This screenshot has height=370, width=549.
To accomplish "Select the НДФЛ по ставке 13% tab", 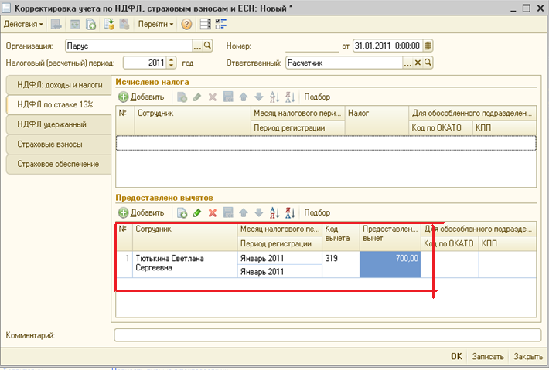I will click(x=59, y=104).
